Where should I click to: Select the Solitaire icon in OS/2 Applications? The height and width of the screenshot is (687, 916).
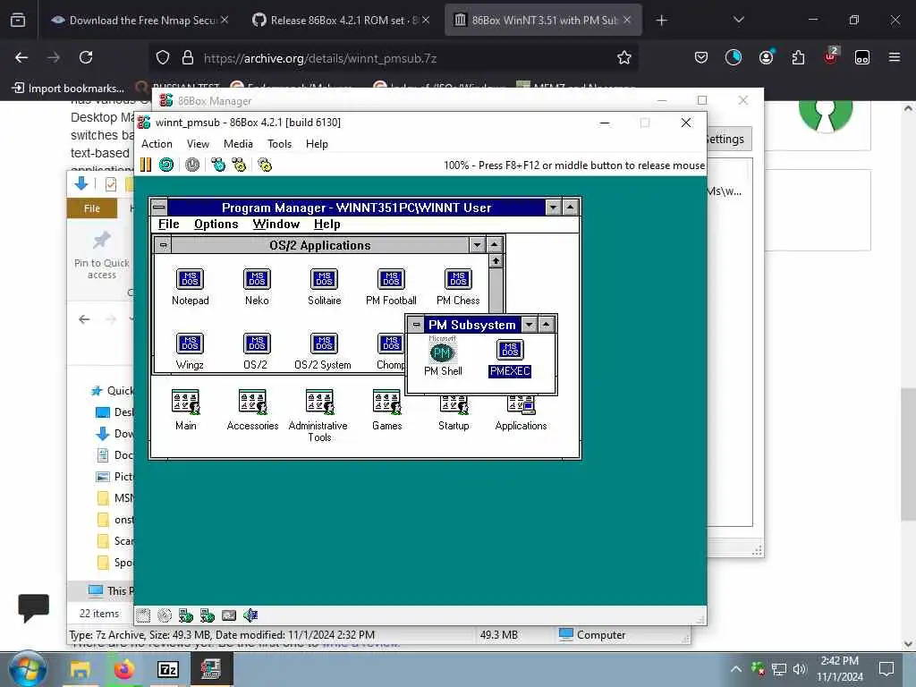[x=324, y=287]
